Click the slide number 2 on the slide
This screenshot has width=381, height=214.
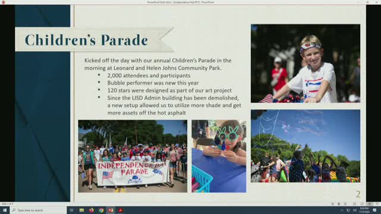(x=358, y=194)
